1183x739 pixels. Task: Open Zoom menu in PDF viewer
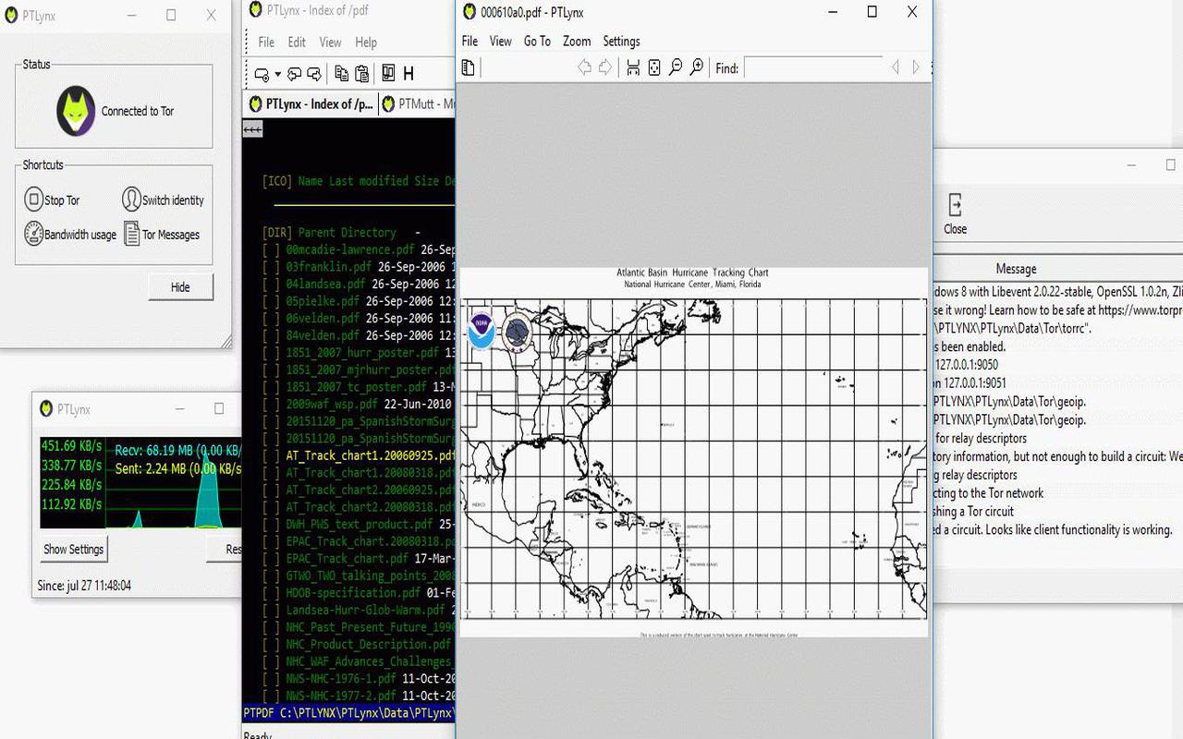577,41
